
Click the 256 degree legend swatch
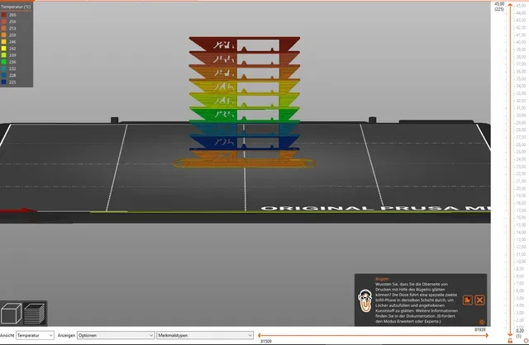point(3,21)
